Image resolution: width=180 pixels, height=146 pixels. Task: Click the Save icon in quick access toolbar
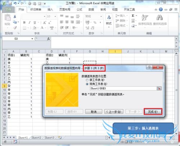[x=10, y=4]
